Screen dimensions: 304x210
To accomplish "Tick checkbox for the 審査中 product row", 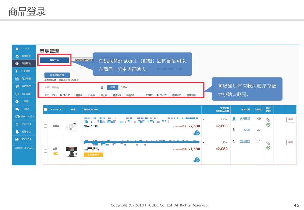I will pos(45,126).
